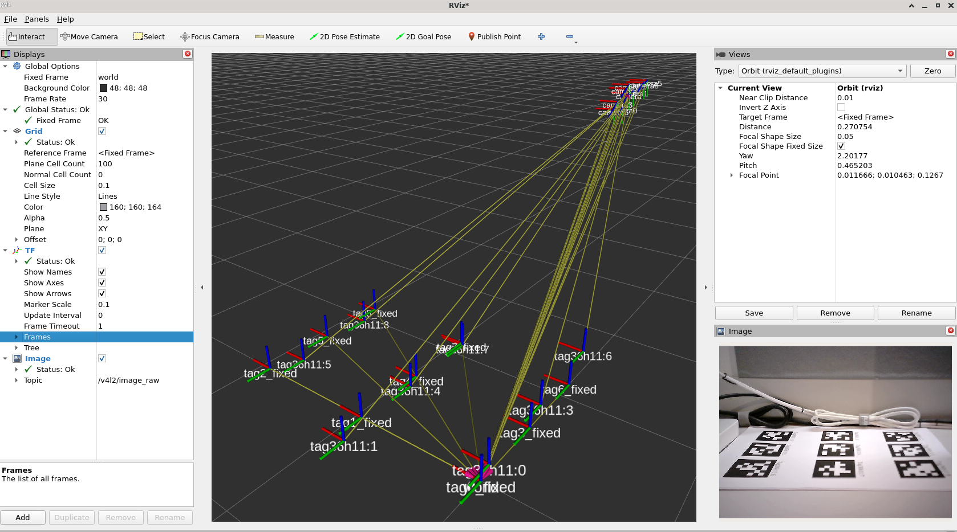The height and width of the screenshot is (532, 957).
Task: Enable Invert Z Axis
Action: [841, 107]
